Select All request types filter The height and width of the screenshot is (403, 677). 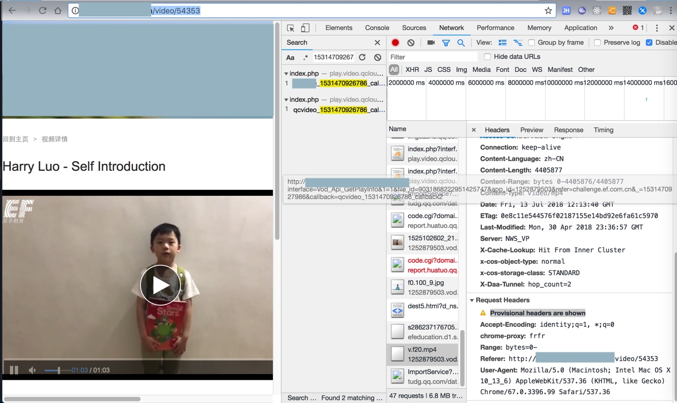(x=394, y=70)
